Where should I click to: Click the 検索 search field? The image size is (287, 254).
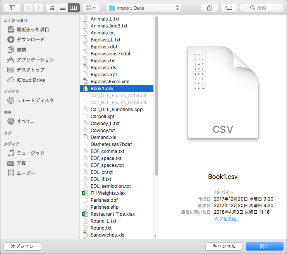click(262, 8)
